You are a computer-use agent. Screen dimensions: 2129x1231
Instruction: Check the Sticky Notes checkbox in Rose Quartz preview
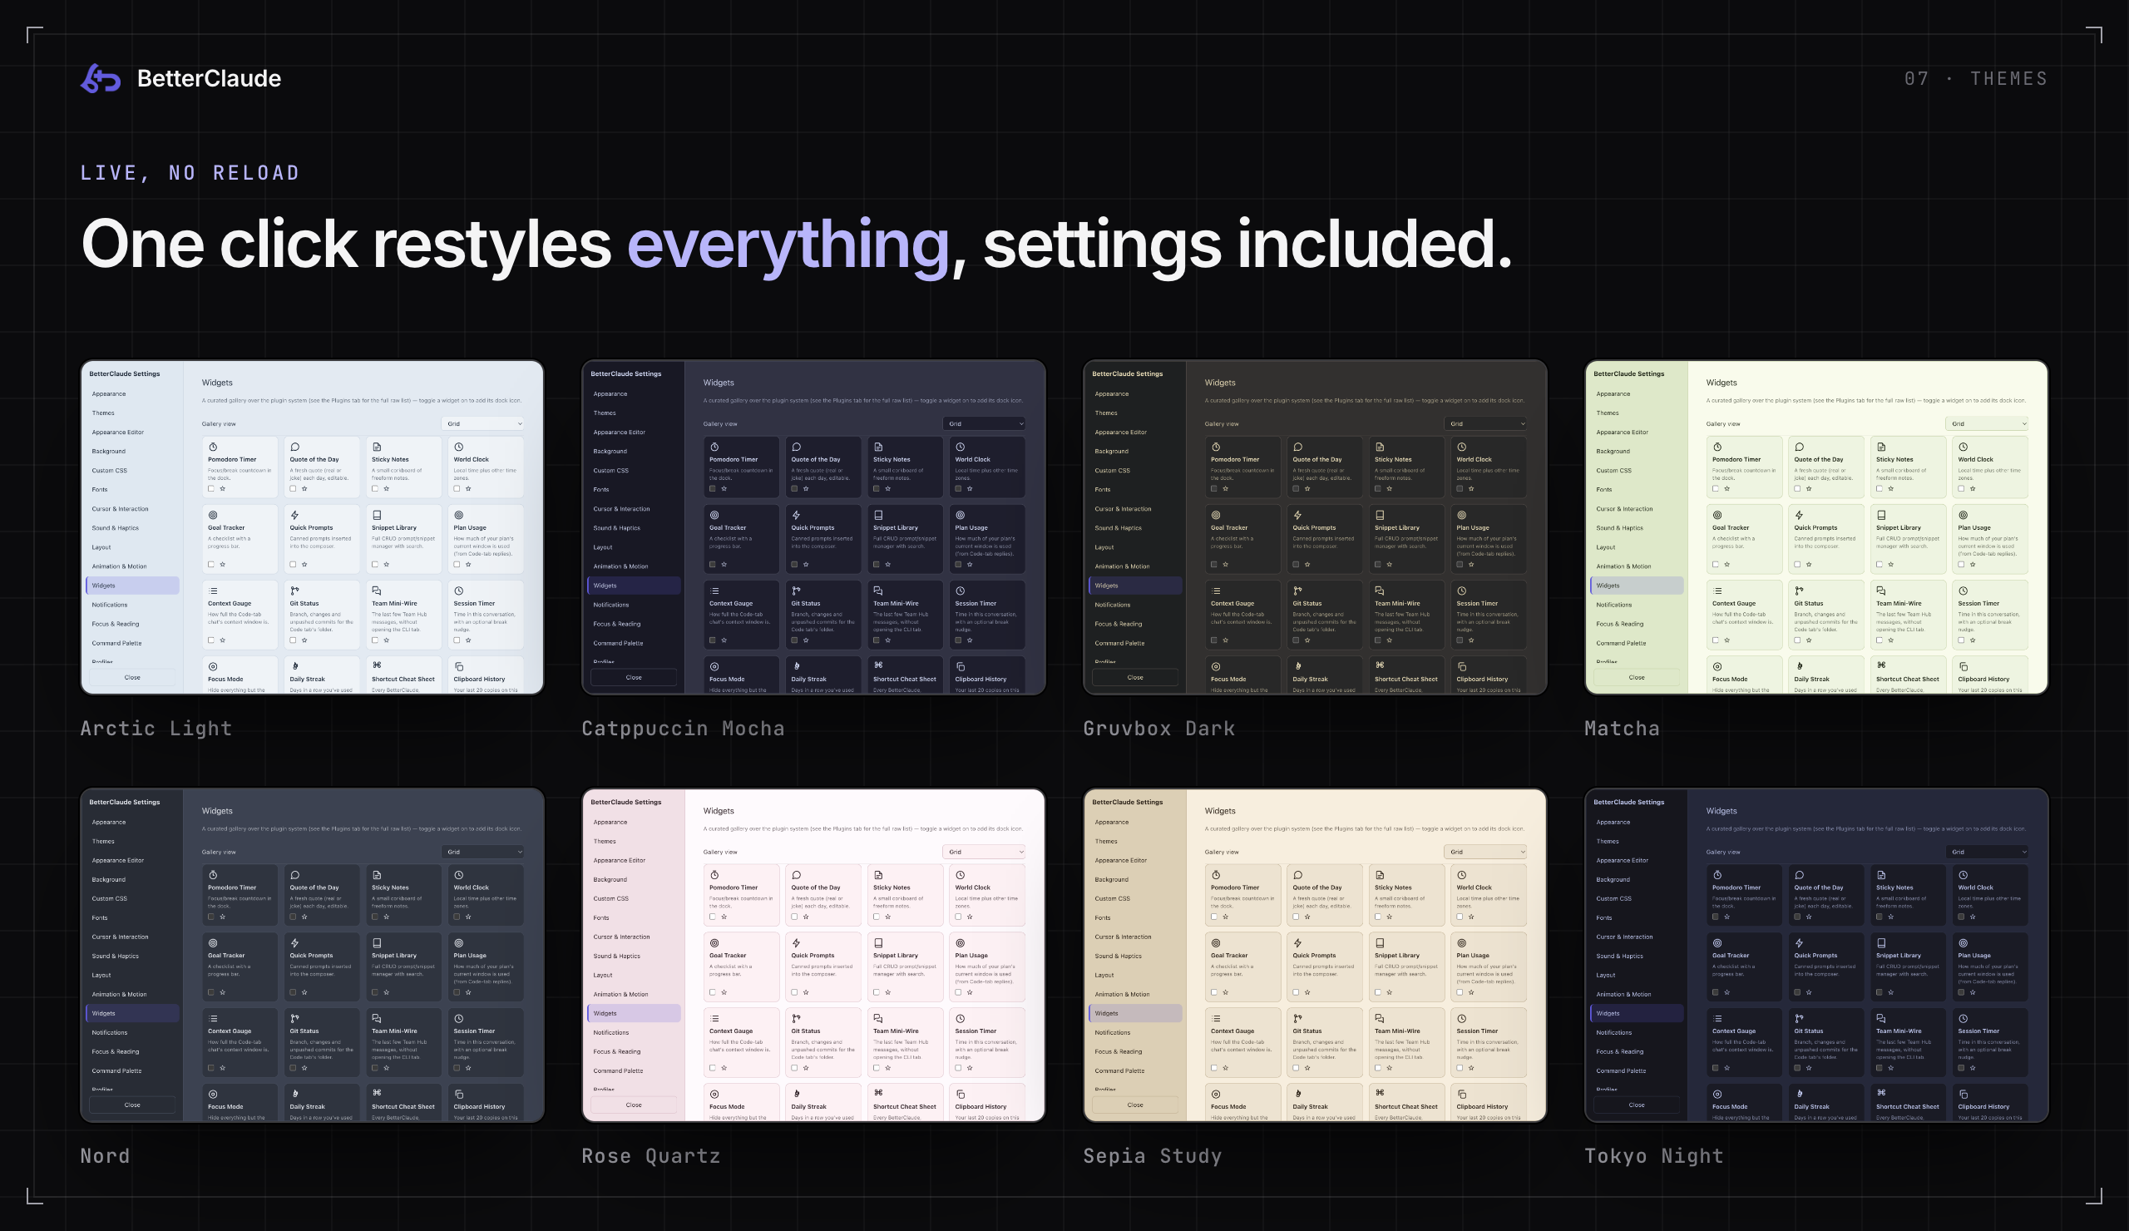[876, 917]
